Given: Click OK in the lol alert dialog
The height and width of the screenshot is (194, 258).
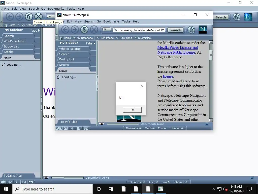Looking at the screenshot, I should click(x=132, y=110).
